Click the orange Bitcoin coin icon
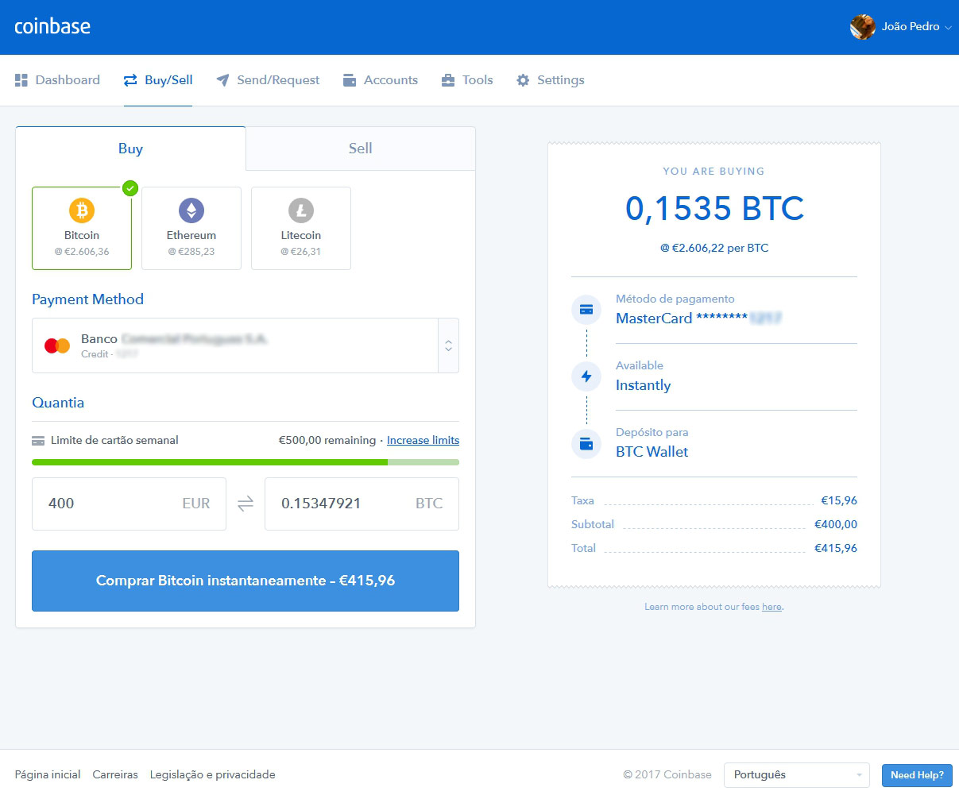The width and height of the screenshot is (959, 799). pyautogui.click(x=82, y=210)
